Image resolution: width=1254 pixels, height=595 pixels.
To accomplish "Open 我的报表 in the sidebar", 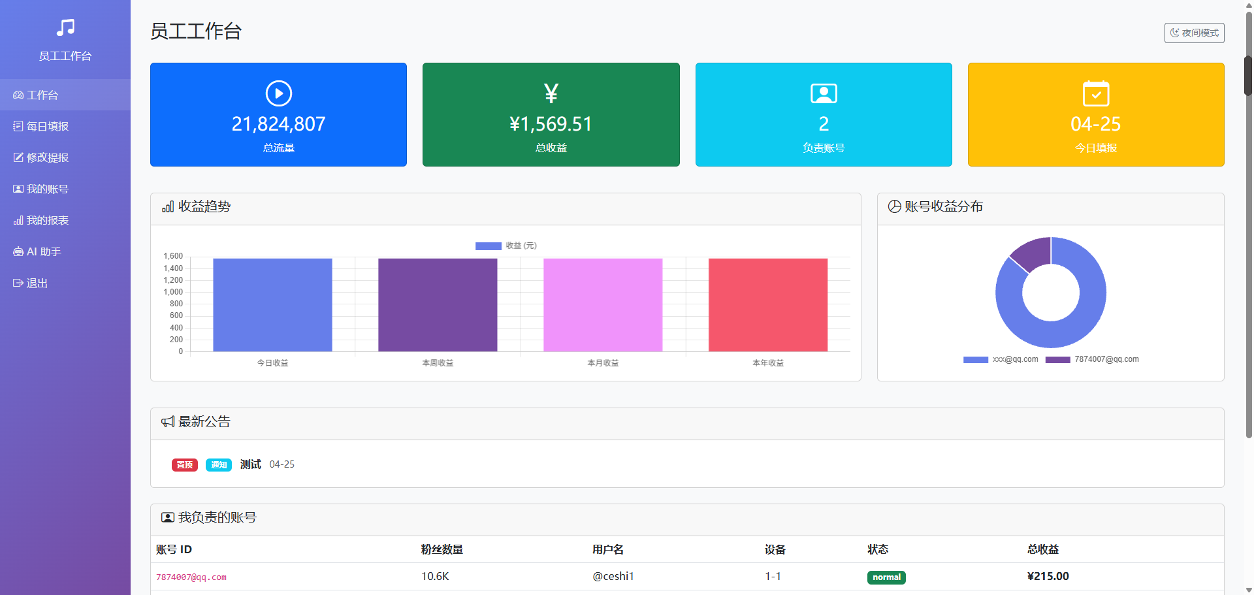I will (47, 221).
